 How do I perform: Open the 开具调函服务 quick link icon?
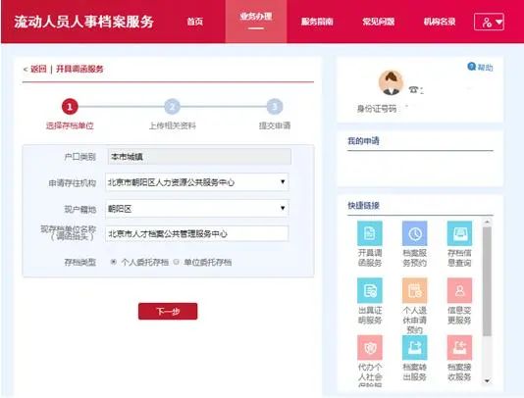tap(370, 233)
